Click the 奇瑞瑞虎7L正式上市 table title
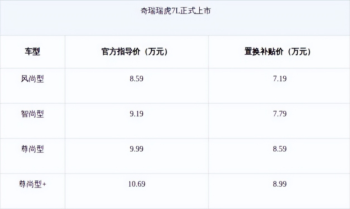This screenshot has width=350, height=209. 175,10
